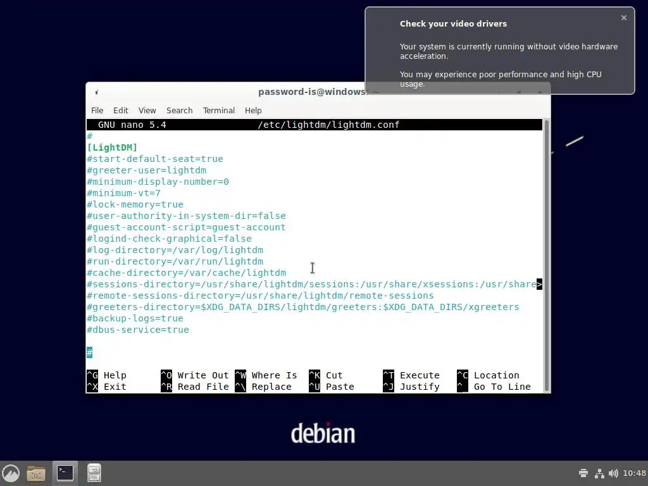Click the volume speaker tray icon
Viewport: 648px width, 486px height.
pyautogui.click(x=614, y=473)
